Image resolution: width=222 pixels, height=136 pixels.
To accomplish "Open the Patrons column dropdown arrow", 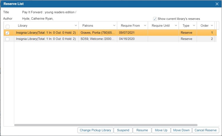I will coord(114,26).
